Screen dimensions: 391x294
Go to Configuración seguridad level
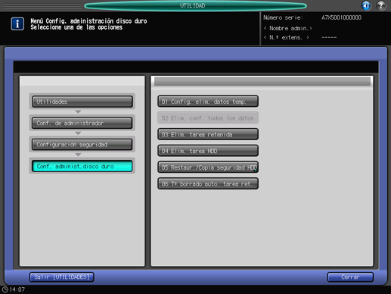[82, 145]
